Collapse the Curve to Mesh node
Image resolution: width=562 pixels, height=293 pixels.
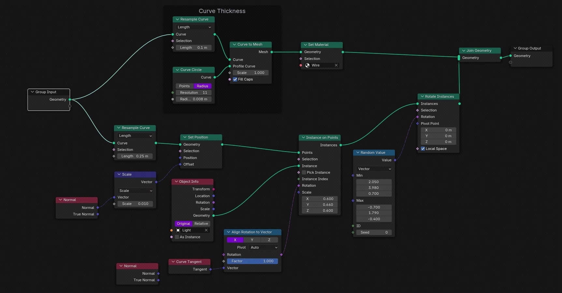(x=234, y=44)
